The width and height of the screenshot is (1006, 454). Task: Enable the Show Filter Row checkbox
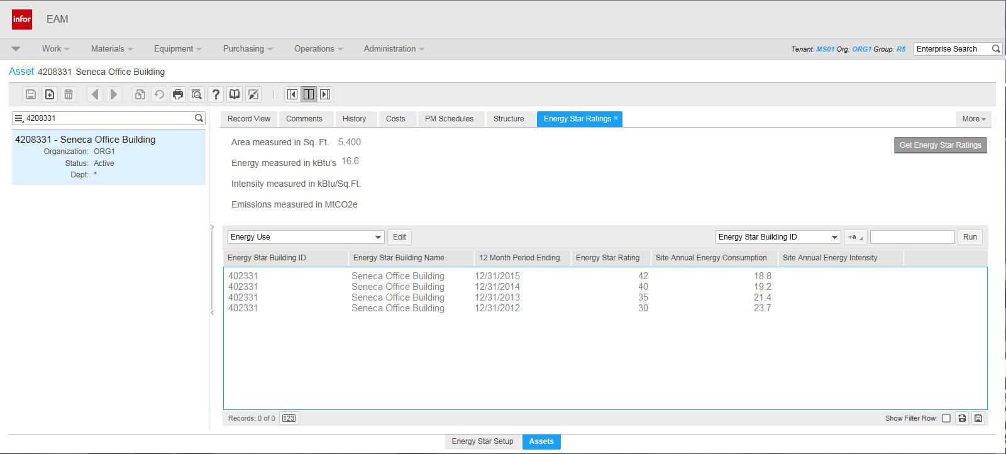[946, 418]
